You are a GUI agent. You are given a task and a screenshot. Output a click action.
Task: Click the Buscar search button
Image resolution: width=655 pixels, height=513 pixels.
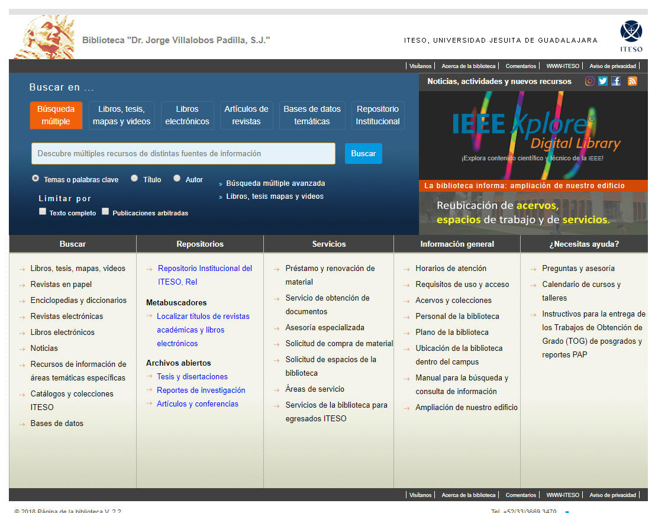[363, 153]
